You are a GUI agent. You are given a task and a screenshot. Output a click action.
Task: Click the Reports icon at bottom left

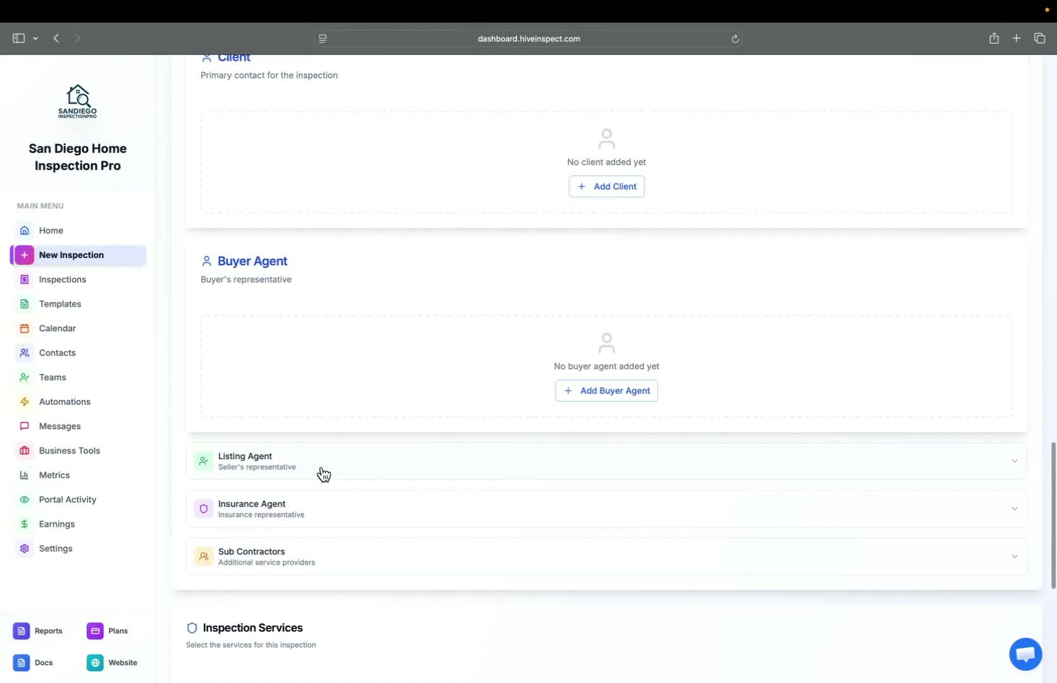(21, 631)
